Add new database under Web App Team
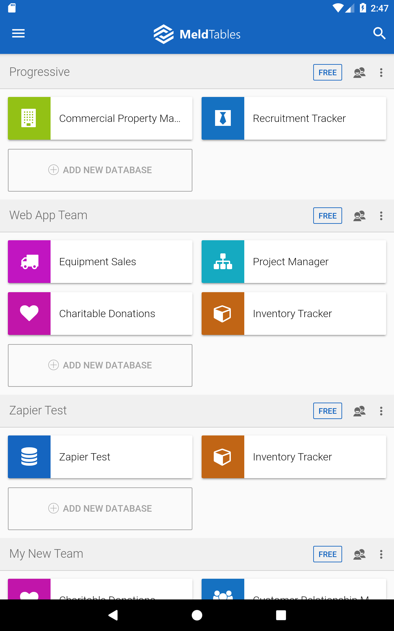The image size is (394, 631). click(x=100, y=365)
